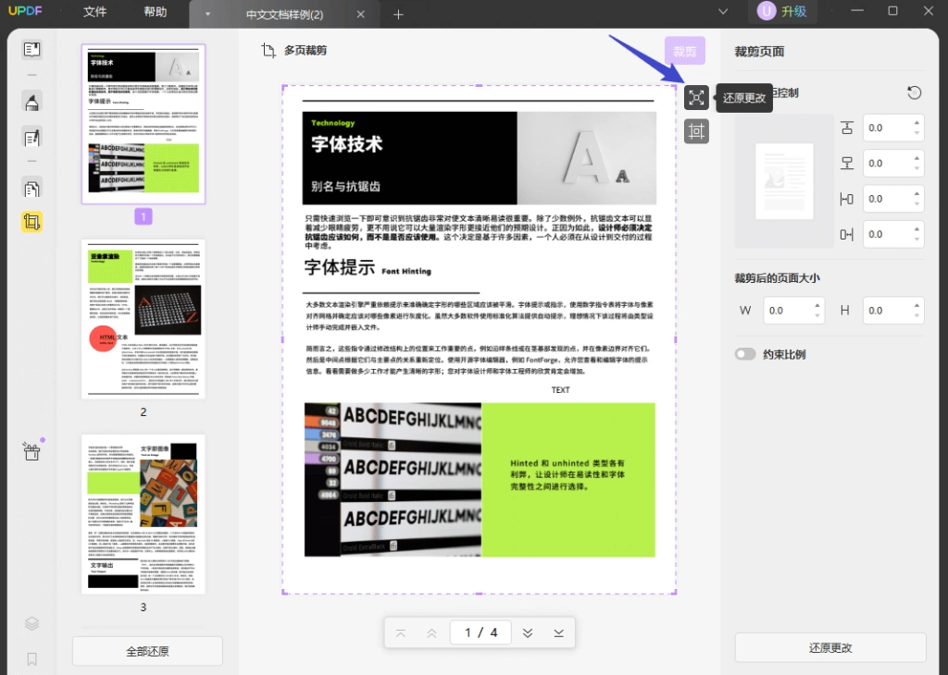Viewport: 948px width, 675px height.
Task: Select the Crop pages tool icon
Action: point(32,222)
